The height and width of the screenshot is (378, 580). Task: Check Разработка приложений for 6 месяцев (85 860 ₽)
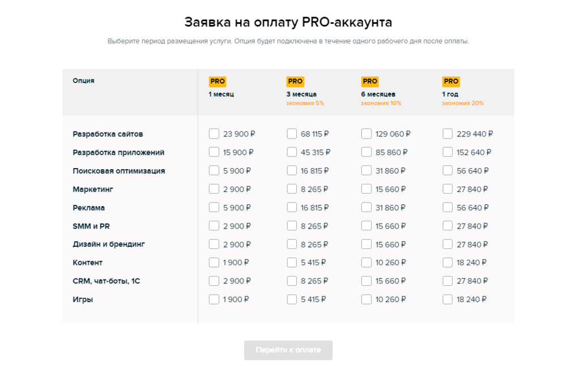pos(366,152)
